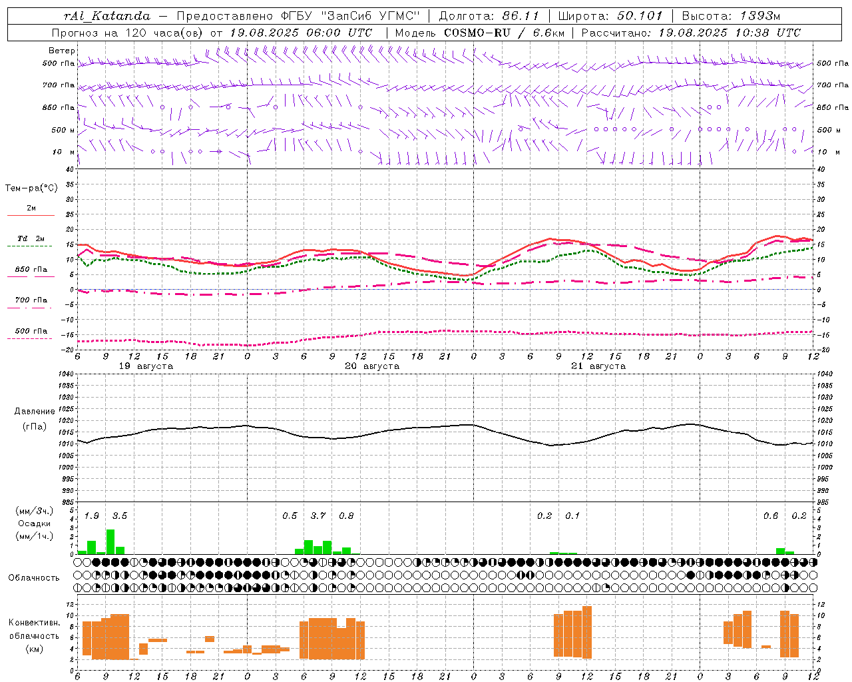Click the latitude value 50.101

point(640,16)
